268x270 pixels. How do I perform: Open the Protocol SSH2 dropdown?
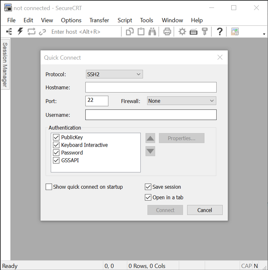(x=114, y=74)
